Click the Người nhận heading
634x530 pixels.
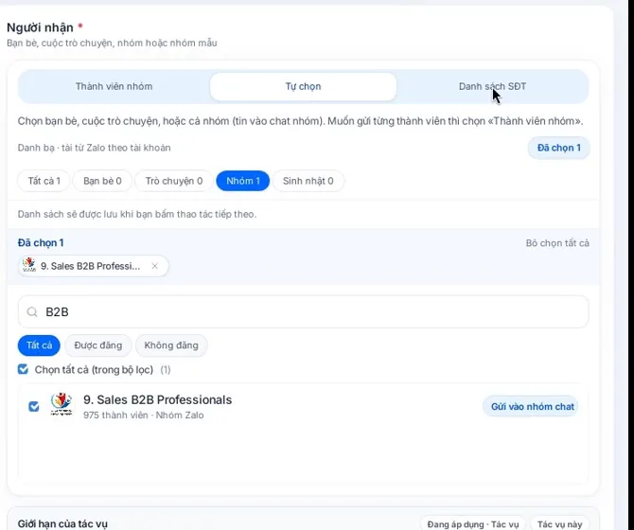point(40,27)
